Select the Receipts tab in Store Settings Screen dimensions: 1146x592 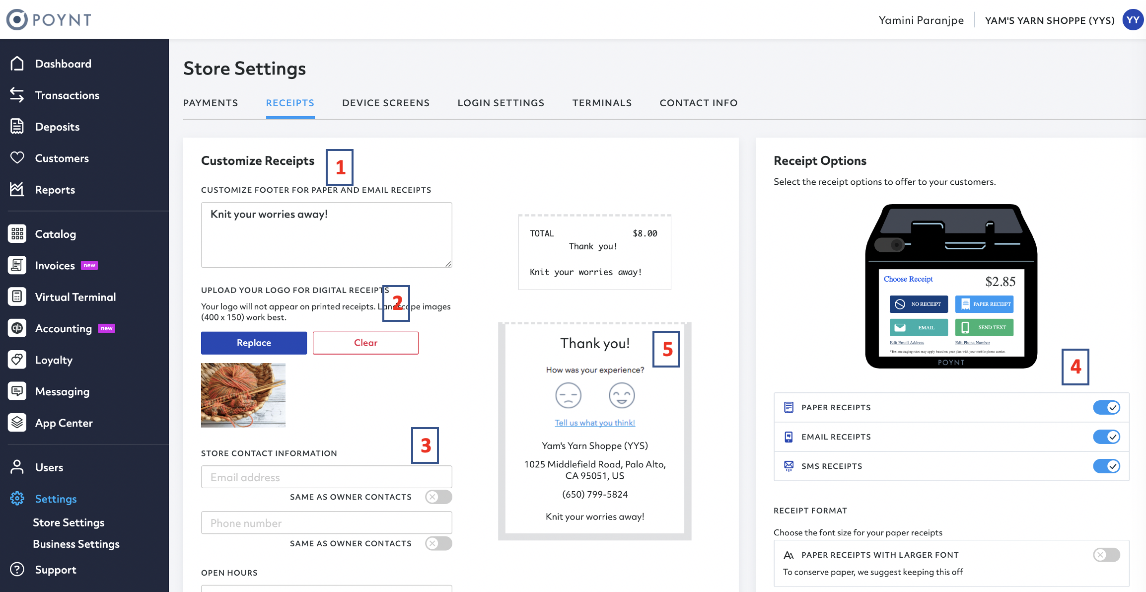[290, 103]
